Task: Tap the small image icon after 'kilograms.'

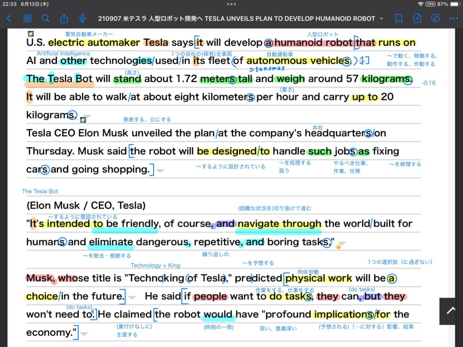Action: 83,120
